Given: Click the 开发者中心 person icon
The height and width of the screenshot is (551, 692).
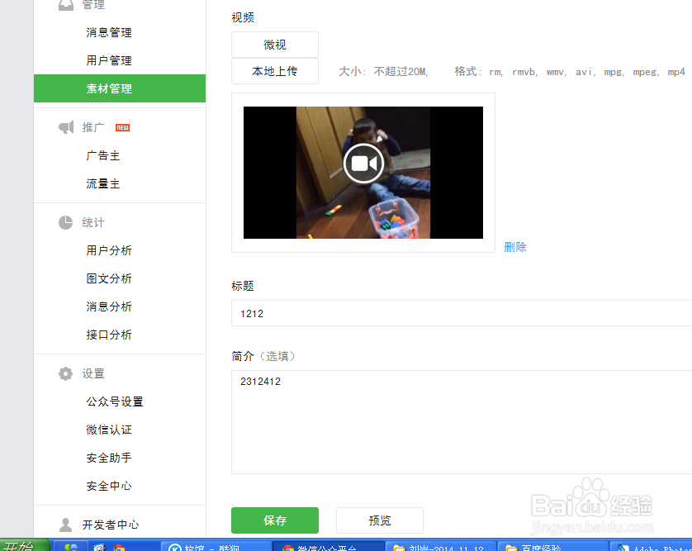Looking at the screenshot, I should click(66, 524).
